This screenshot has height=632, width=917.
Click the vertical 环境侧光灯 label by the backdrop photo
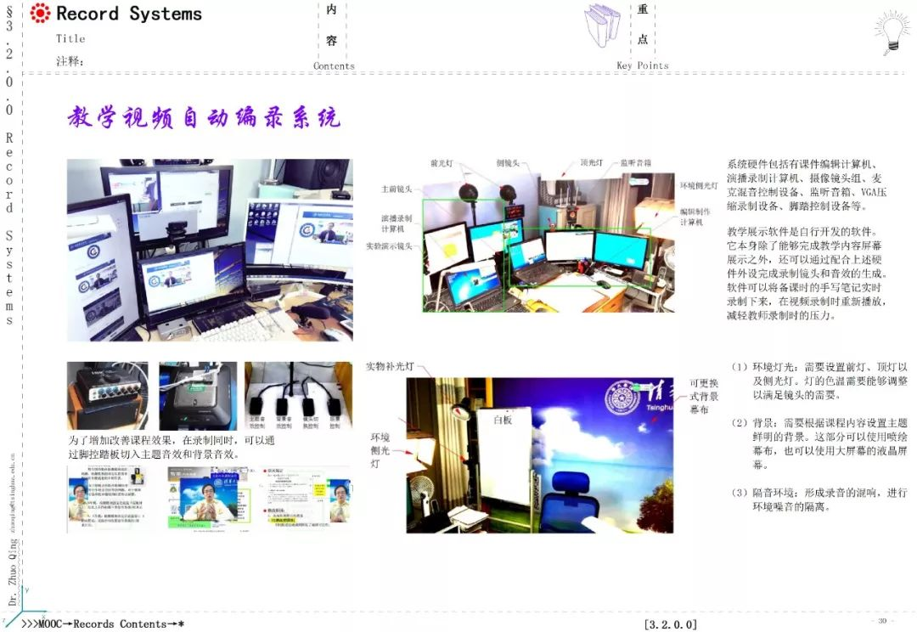coord(380,450)
